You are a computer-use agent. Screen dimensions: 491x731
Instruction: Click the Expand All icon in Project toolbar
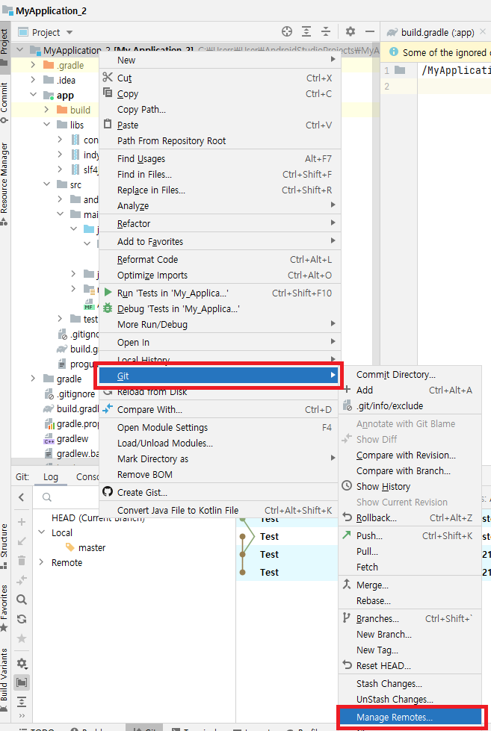(306, 31)
